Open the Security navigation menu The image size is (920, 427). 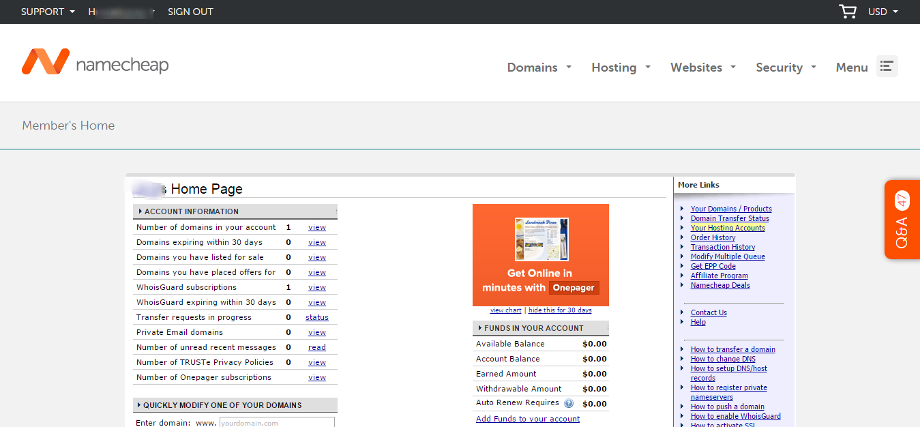tap(786, 68)
